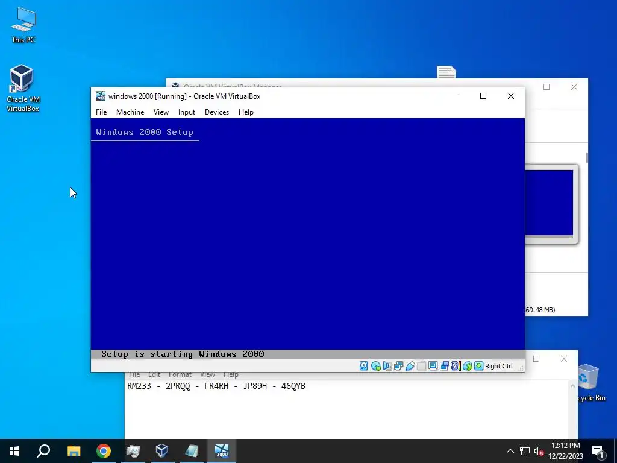Switch to VirtualBox Manager taskbar icon
Image resolution: width=617 pixels, height=463 pixels.
coord(162,451)
